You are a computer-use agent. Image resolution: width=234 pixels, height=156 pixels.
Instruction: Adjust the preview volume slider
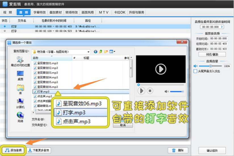click(x=177, y=92)
